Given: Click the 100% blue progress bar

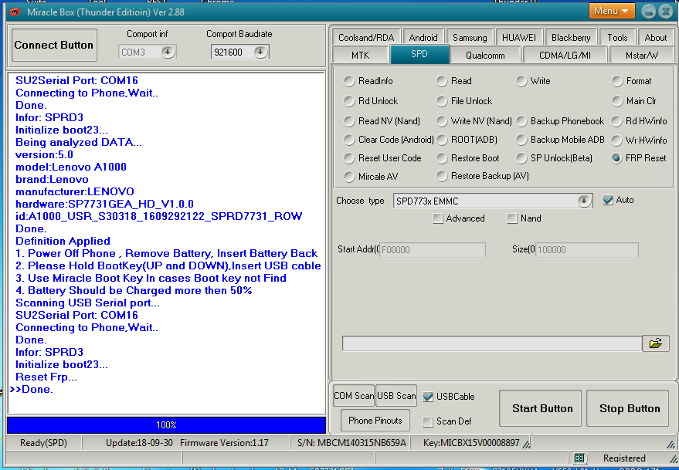Looking at the screenshot, I should (166, 425).
